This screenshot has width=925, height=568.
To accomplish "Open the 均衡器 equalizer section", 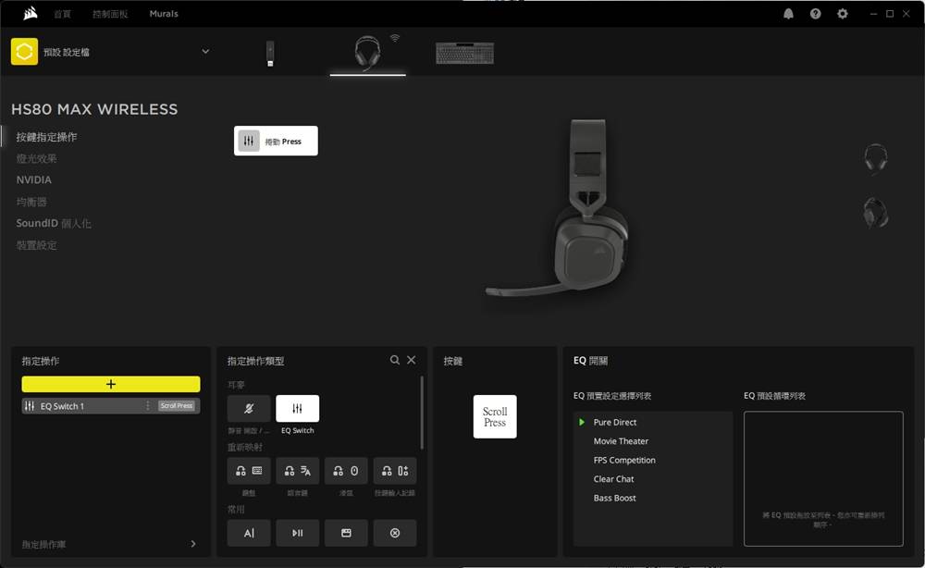I will click(31, 202).
